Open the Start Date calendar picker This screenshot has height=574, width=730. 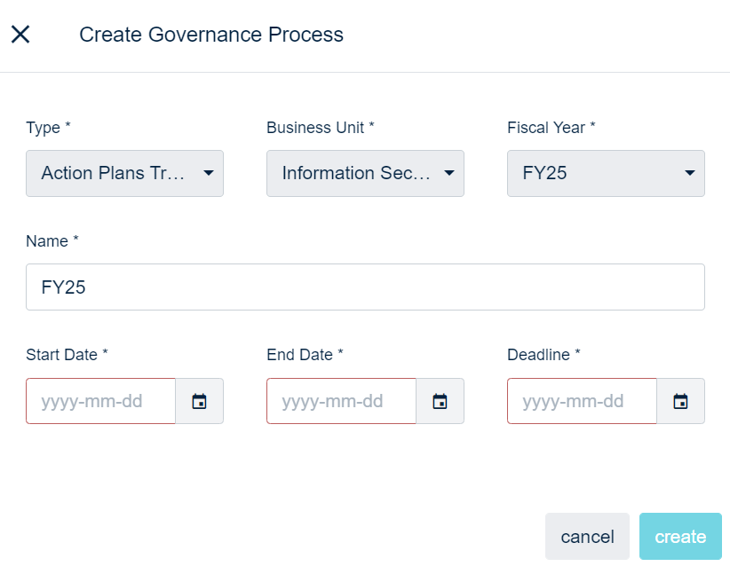[x=200, y=401]
